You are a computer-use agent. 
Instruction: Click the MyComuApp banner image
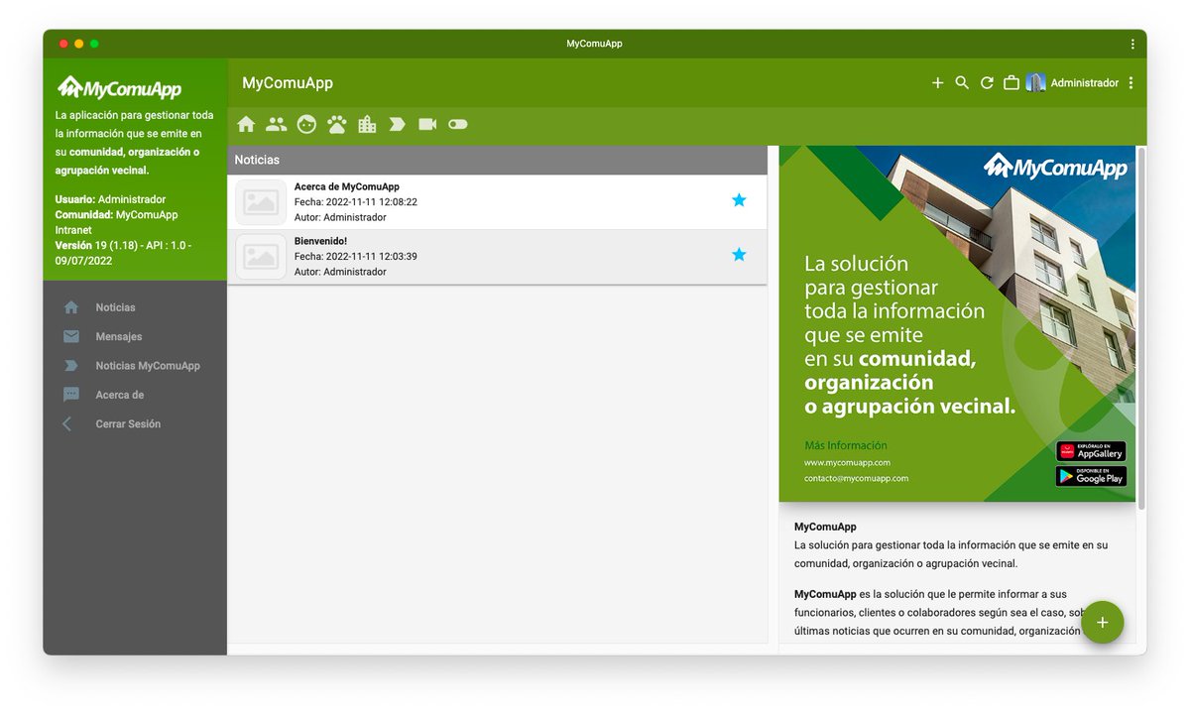(x=957, y=323)
